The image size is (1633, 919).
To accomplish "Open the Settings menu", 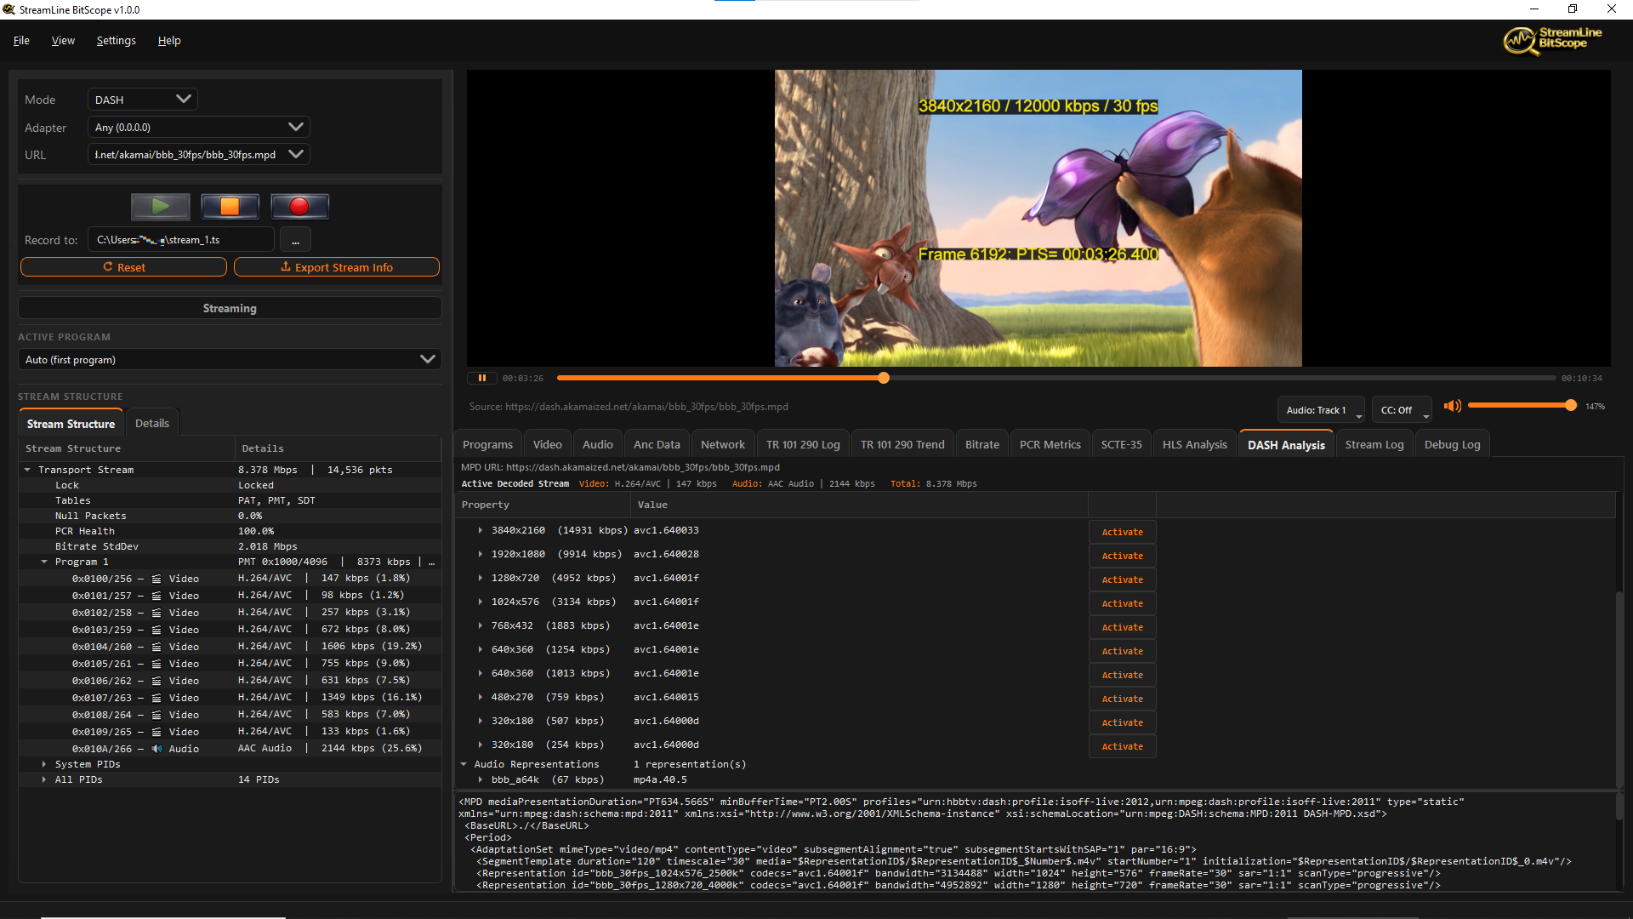I will pyautogui.click(x=116, y=41).
